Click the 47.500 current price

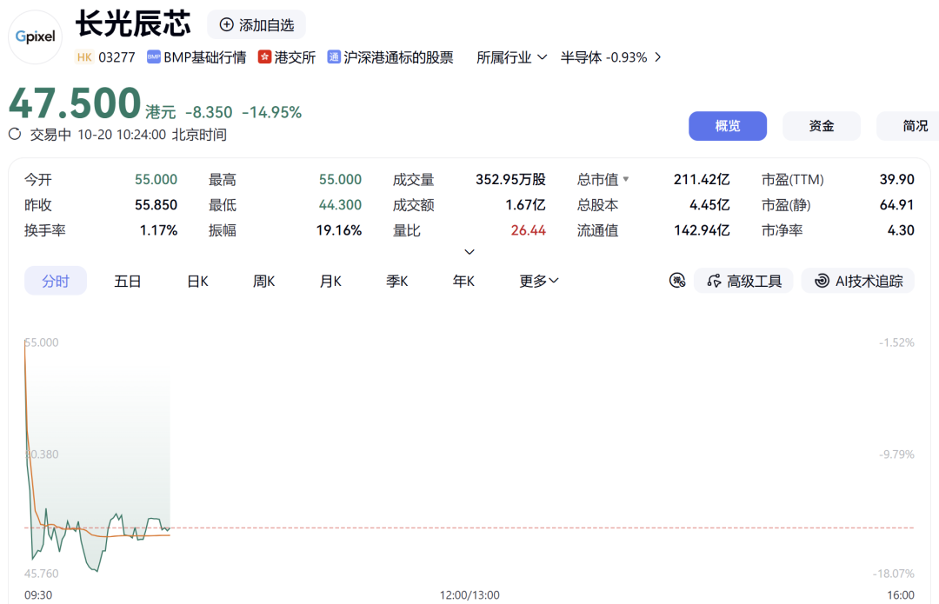coord(75,103)
